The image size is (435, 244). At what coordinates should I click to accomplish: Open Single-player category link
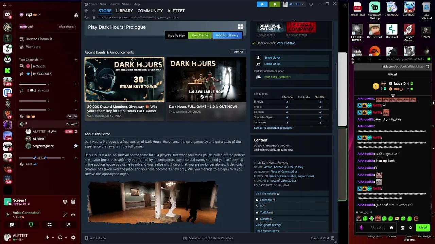click(x=272, y=58)
